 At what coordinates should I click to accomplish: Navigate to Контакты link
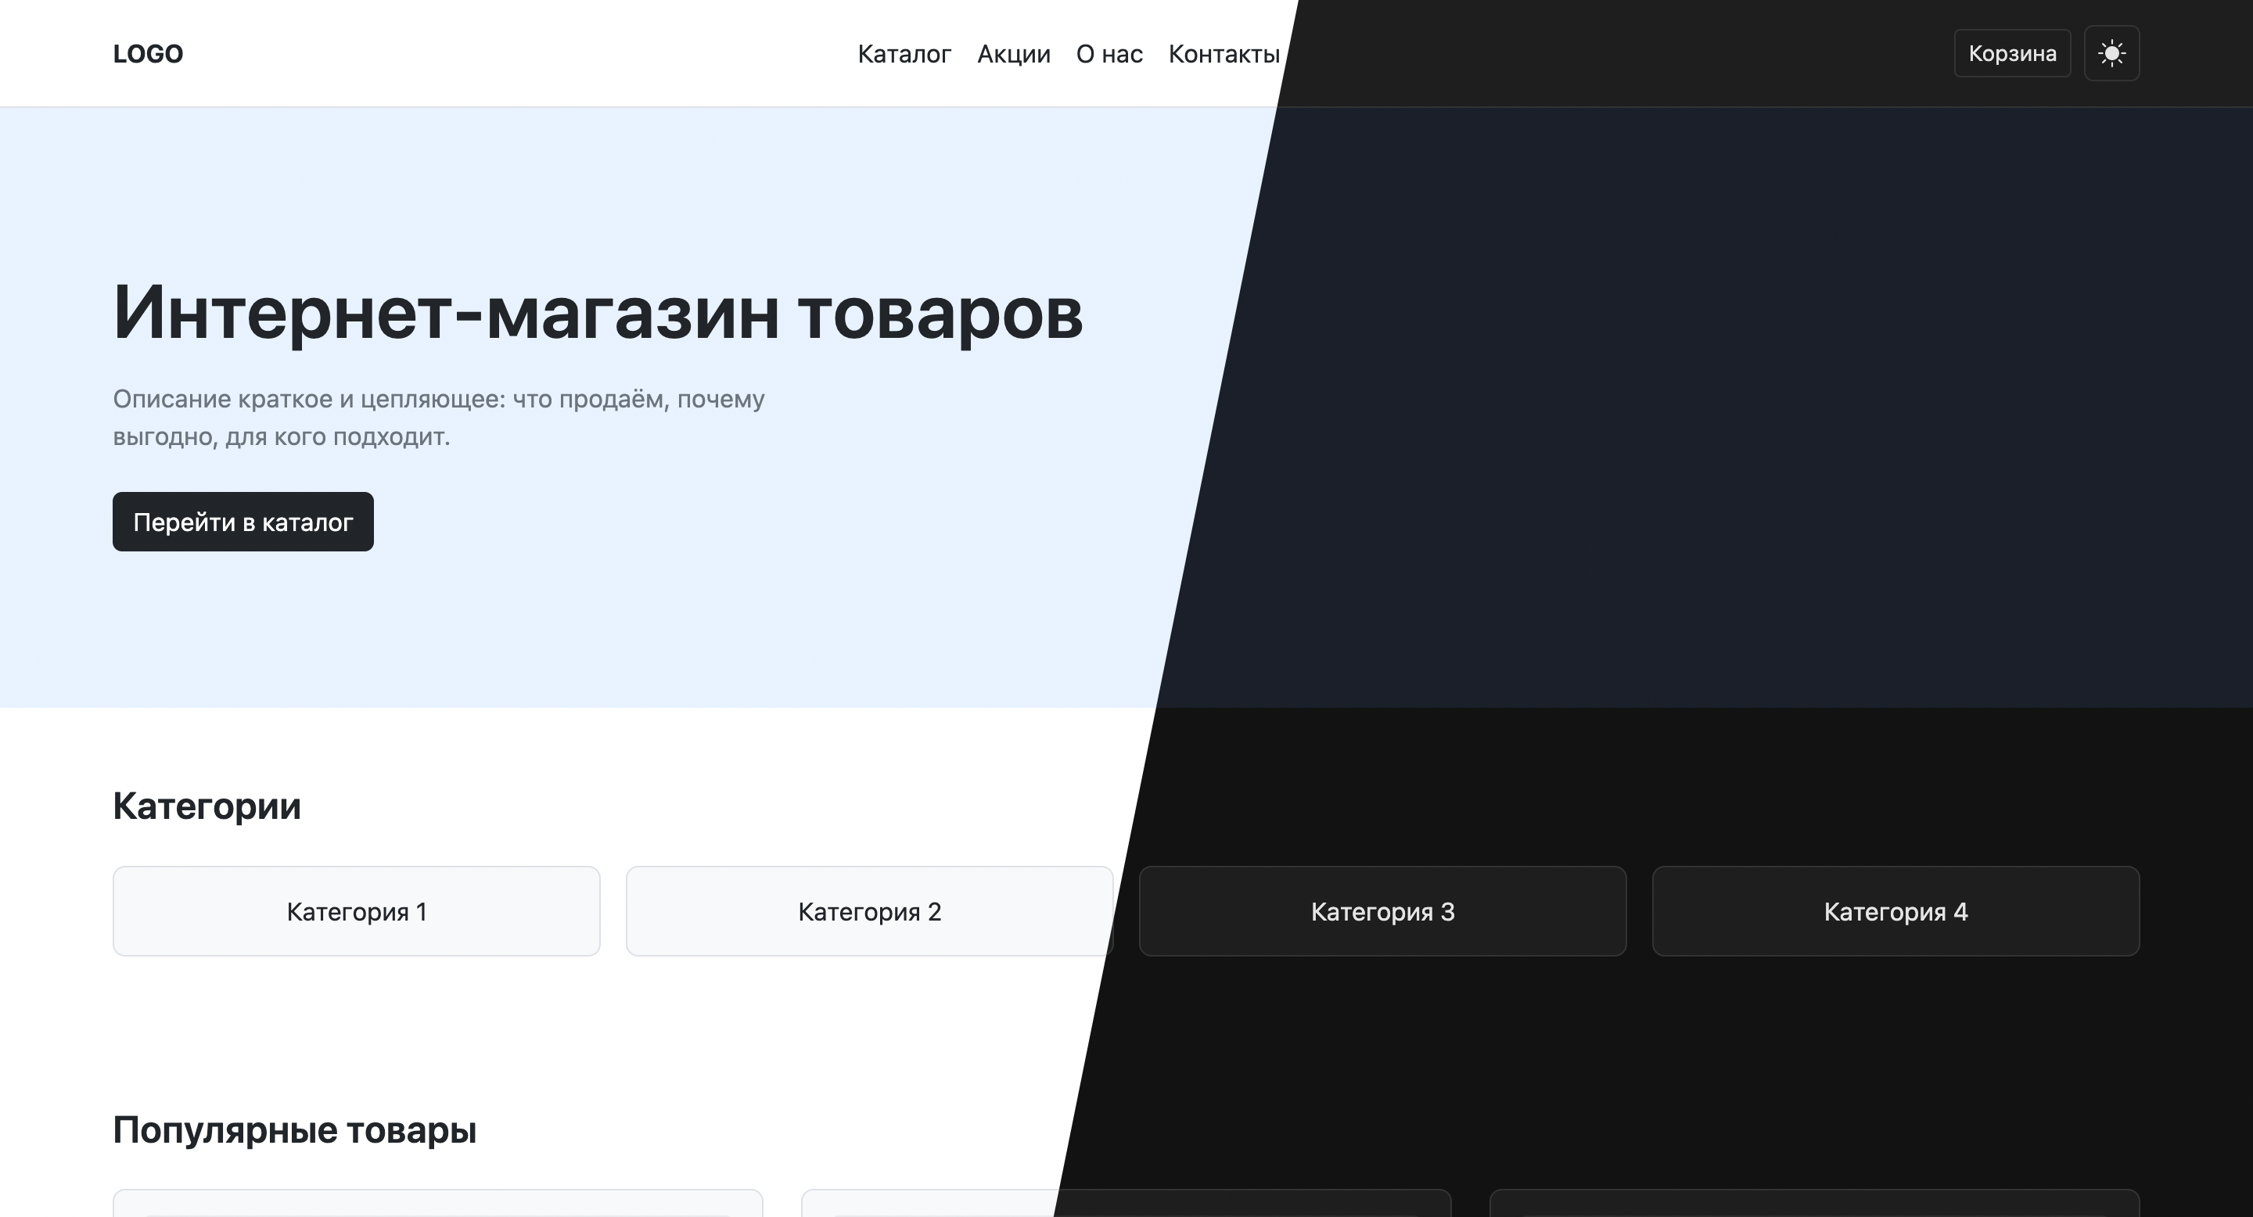click(1224, 54)
